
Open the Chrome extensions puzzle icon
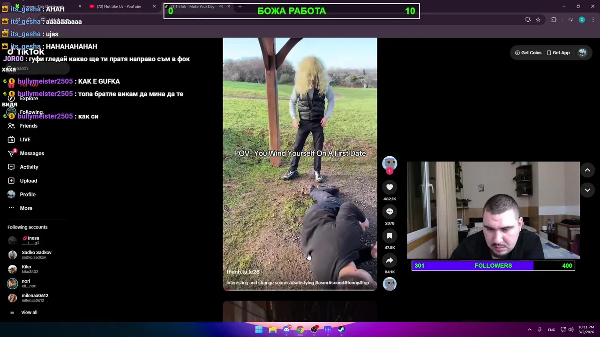(554, 20)
